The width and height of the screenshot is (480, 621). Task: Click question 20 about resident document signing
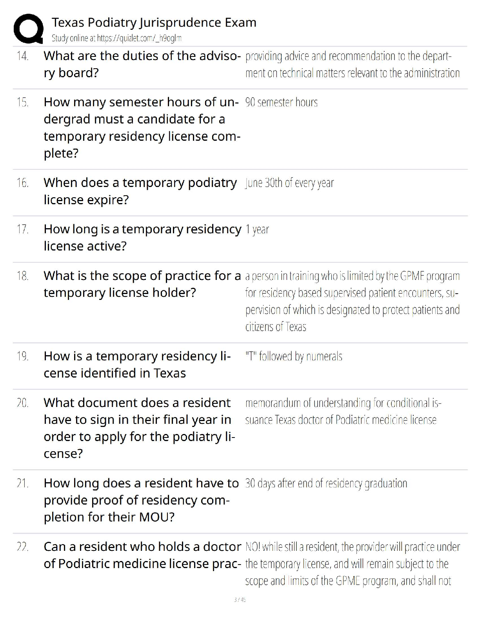(139, 428)
